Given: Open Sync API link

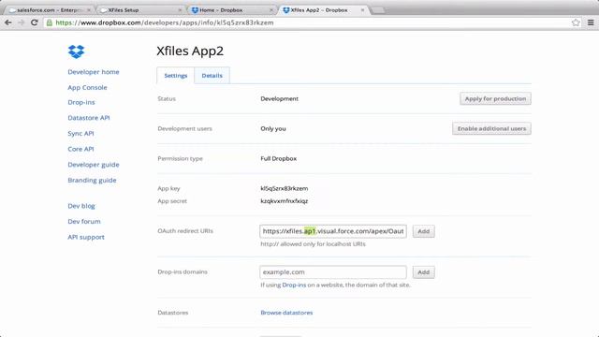Looking at the screenshot, I should click(x=80, y=133).
